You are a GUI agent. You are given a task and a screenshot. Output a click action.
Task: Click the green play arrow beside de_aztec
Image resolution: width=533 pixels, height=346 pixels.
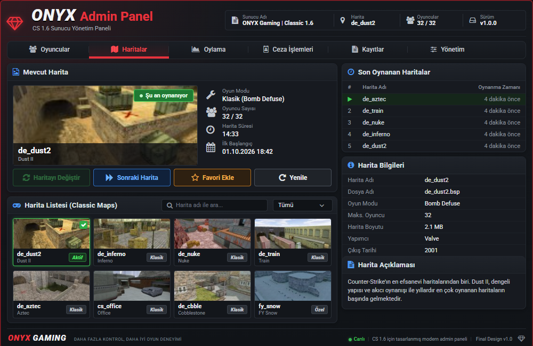coord(350,99)
